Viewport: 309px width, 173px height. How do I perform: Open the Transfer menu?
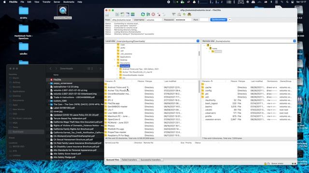[x=46, y=2]
